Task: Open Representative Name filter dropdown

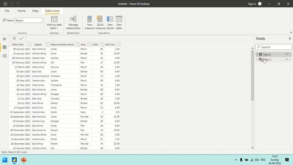Action: pos(77,44)
